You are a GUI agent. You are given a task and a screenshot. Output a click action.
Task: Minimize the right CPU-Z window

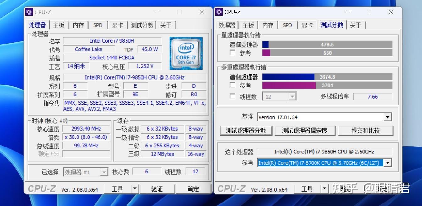(x=347, y=12)
